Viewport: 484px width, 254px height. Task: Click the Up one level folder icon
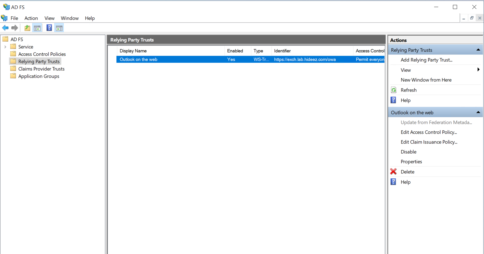pos(27,28)
